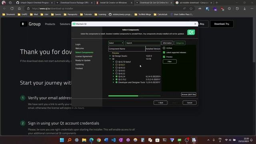Reload the page with the refresh icon

tap(12, 8)
